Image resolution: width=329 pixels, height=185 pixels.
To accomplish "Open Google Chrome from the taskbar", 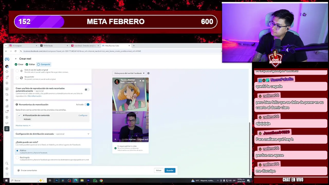I will click(101, 181).
